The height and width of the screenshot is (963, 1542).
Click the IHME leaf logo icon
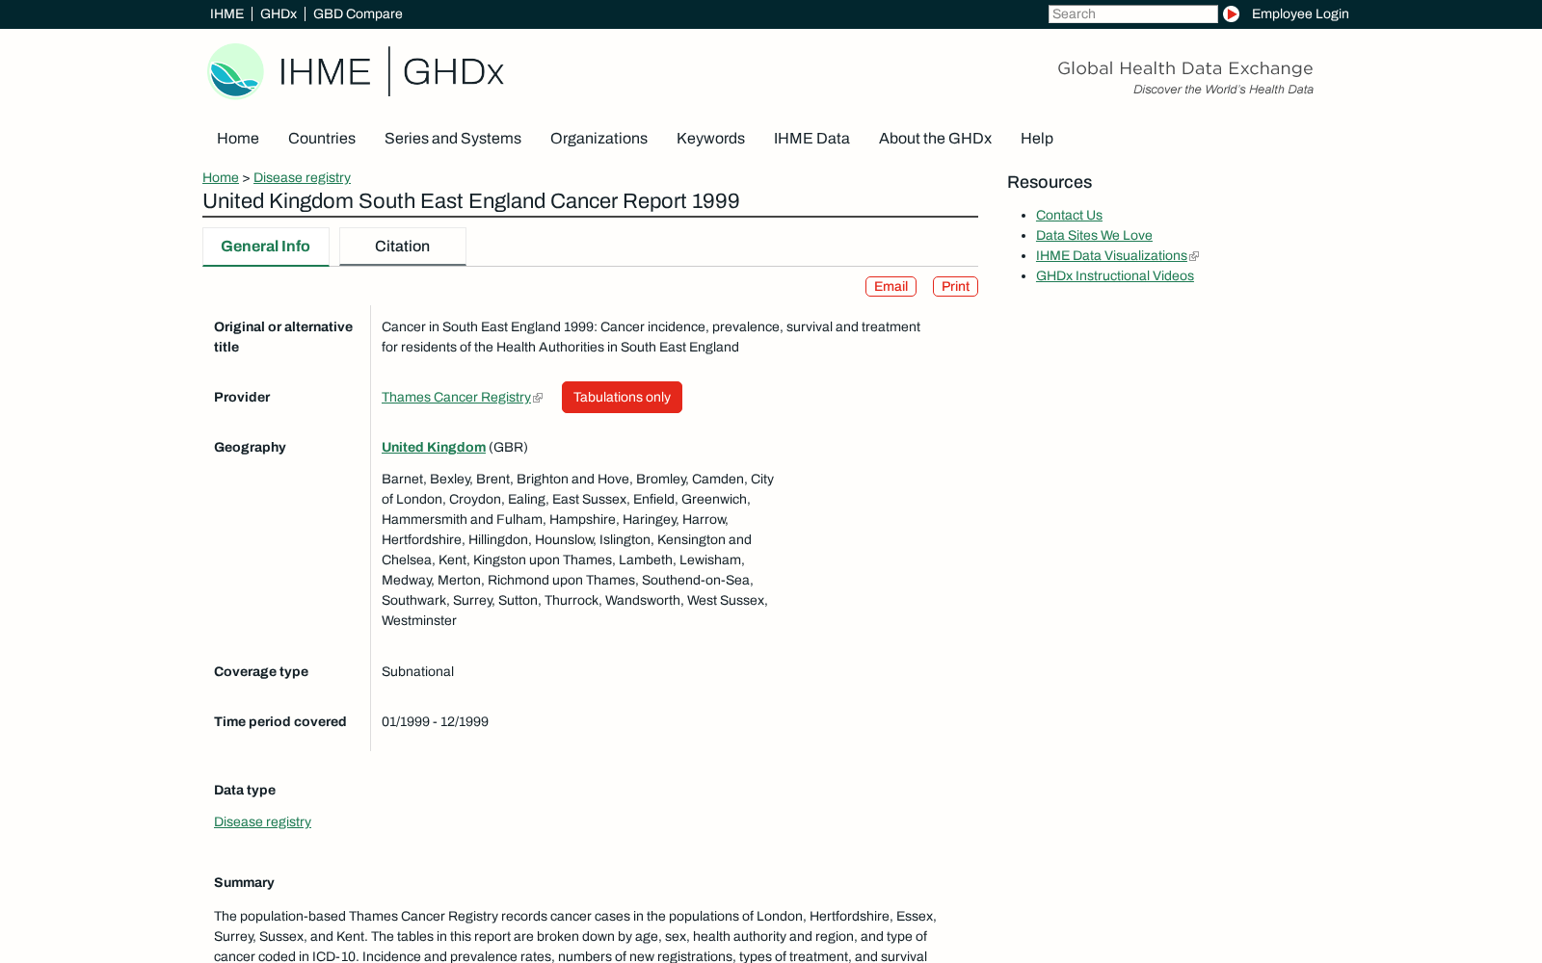click(x=236, y=71)
